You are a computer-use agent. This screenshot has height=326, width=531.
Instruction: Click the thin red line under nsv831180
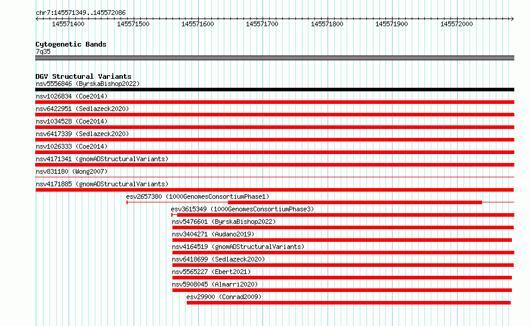coord(274,177)
